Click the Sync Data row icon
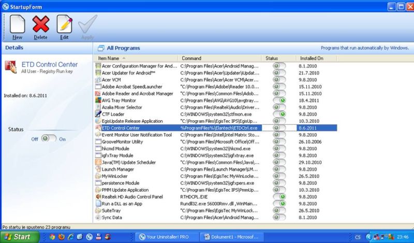The image size is (414, 243). click(98, 217)
